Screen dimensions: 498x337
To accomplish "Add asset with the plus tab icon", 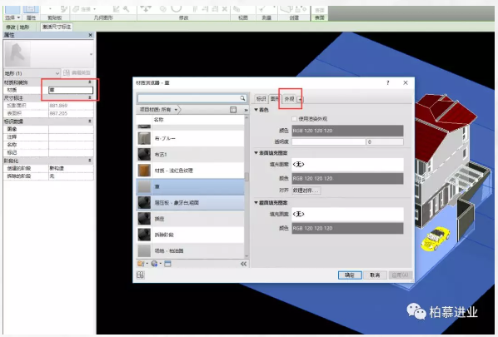I will [300, 100].
